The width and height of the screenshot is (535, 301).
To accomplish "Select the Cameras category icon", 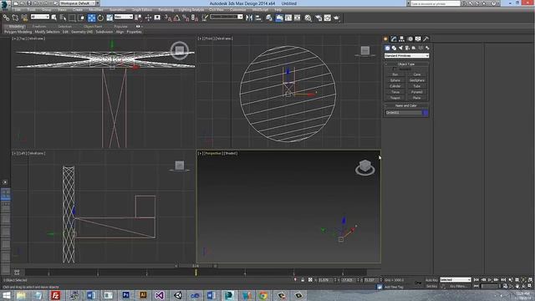I will point(407,48).
